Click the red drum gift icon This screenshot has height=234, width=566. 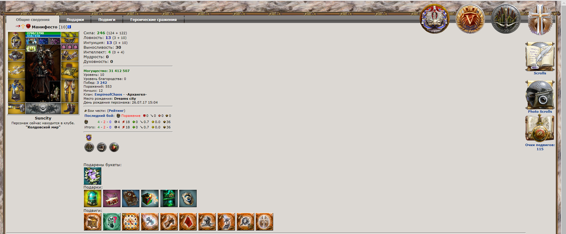click(x=112, y=198)
